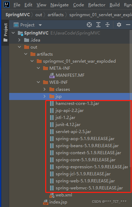The height and width of the screenshot is (207, 132).
Task: Click springmvc_01_servlet_war_exploded breadcrumb
Action: (x=100, y=15)
